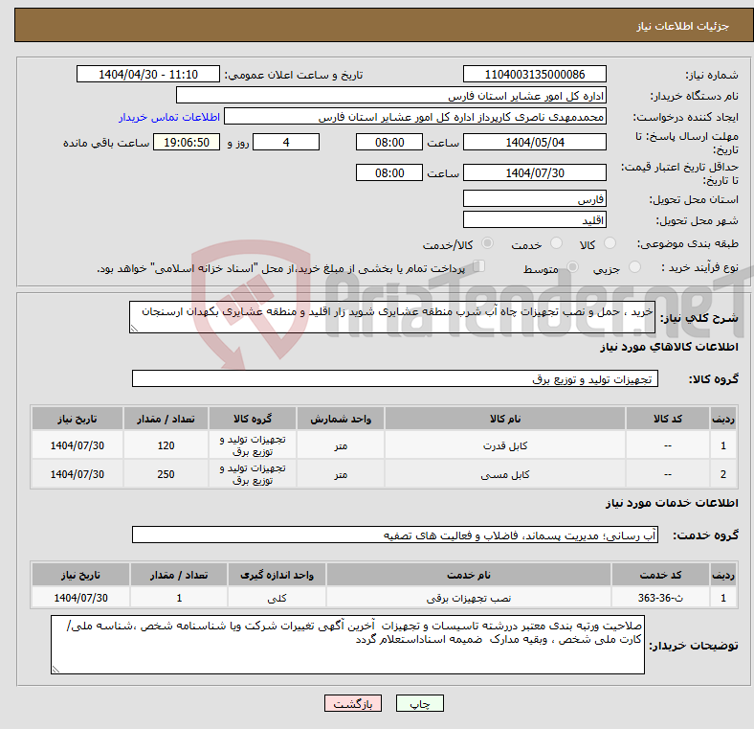Select the کالا radio button

pyautogui.click(x=610, y=243)
